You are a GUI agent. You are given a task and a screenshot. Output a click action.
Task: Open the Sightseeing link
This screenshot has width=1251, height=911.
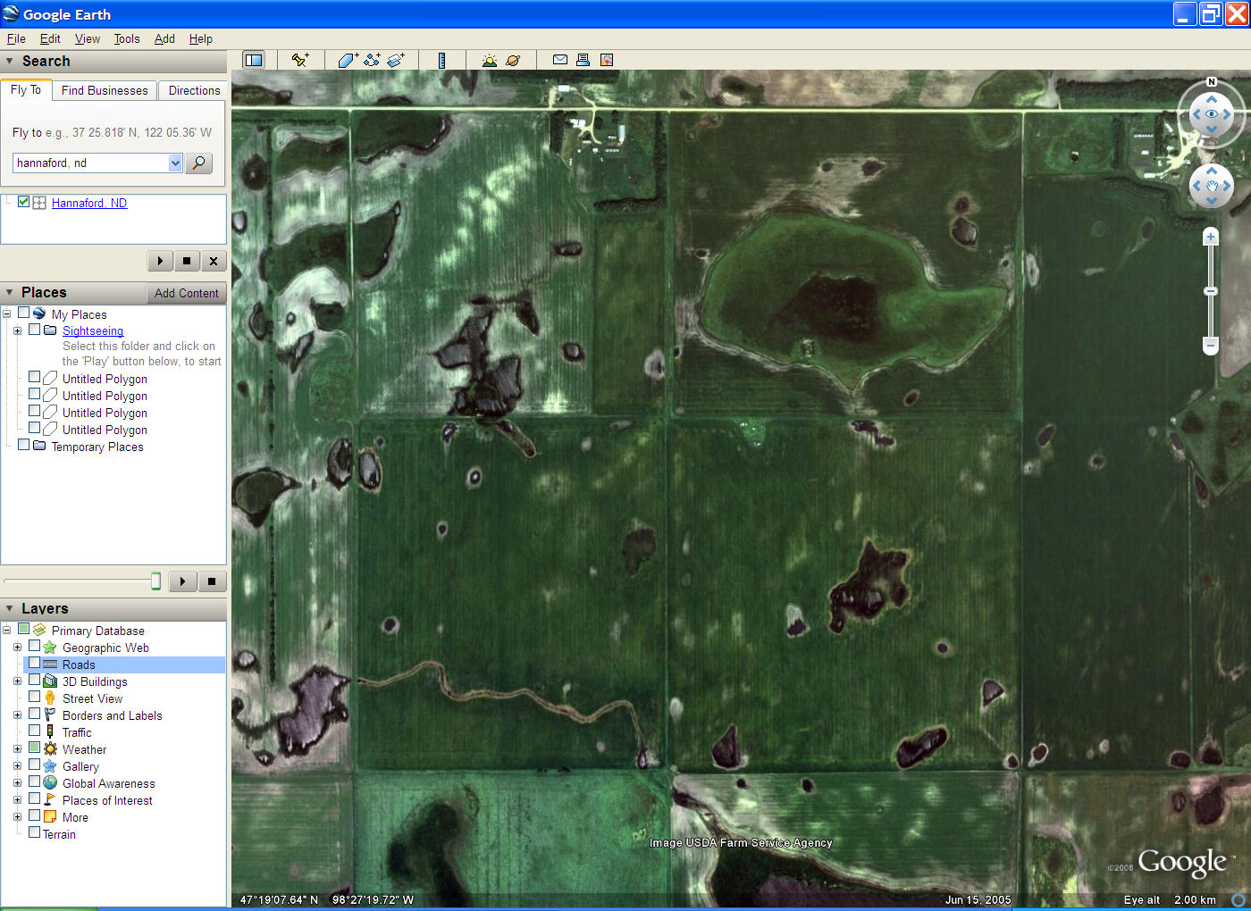pyautogui.click(x=93, y=330)
